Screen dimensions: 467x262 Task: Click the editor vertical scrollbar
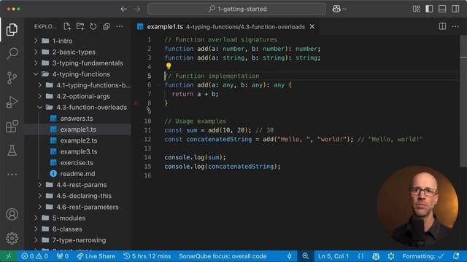pyautogui.click(x=463, y=101)
